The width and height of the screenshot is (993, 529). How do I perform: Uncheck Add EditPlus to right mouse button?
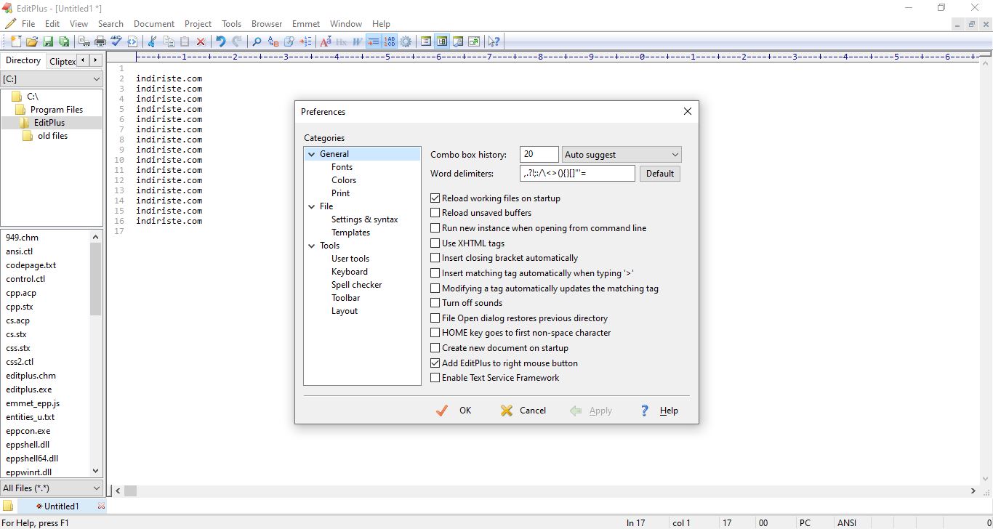coord(435,363)
